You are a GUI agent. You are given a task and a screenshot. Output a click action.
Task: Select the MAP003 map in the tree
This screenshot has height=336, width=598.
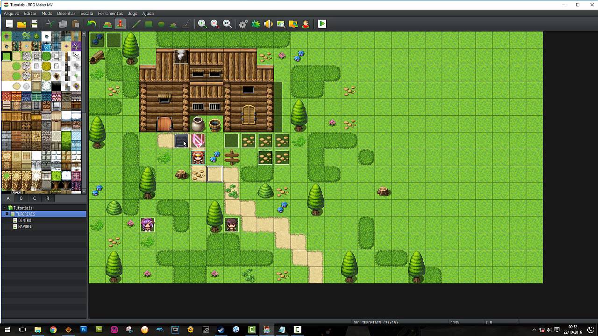click(25, 227)
